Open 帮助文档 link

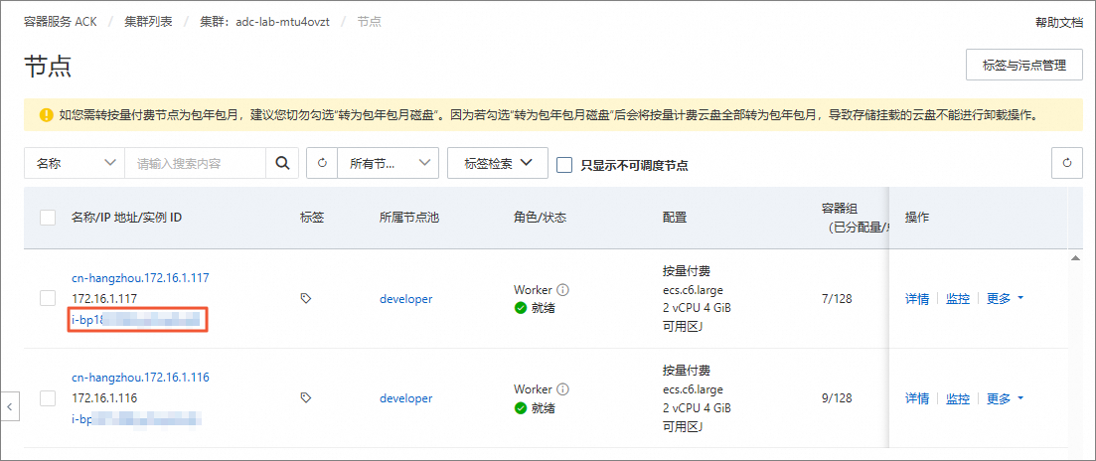pos(1059,22)
